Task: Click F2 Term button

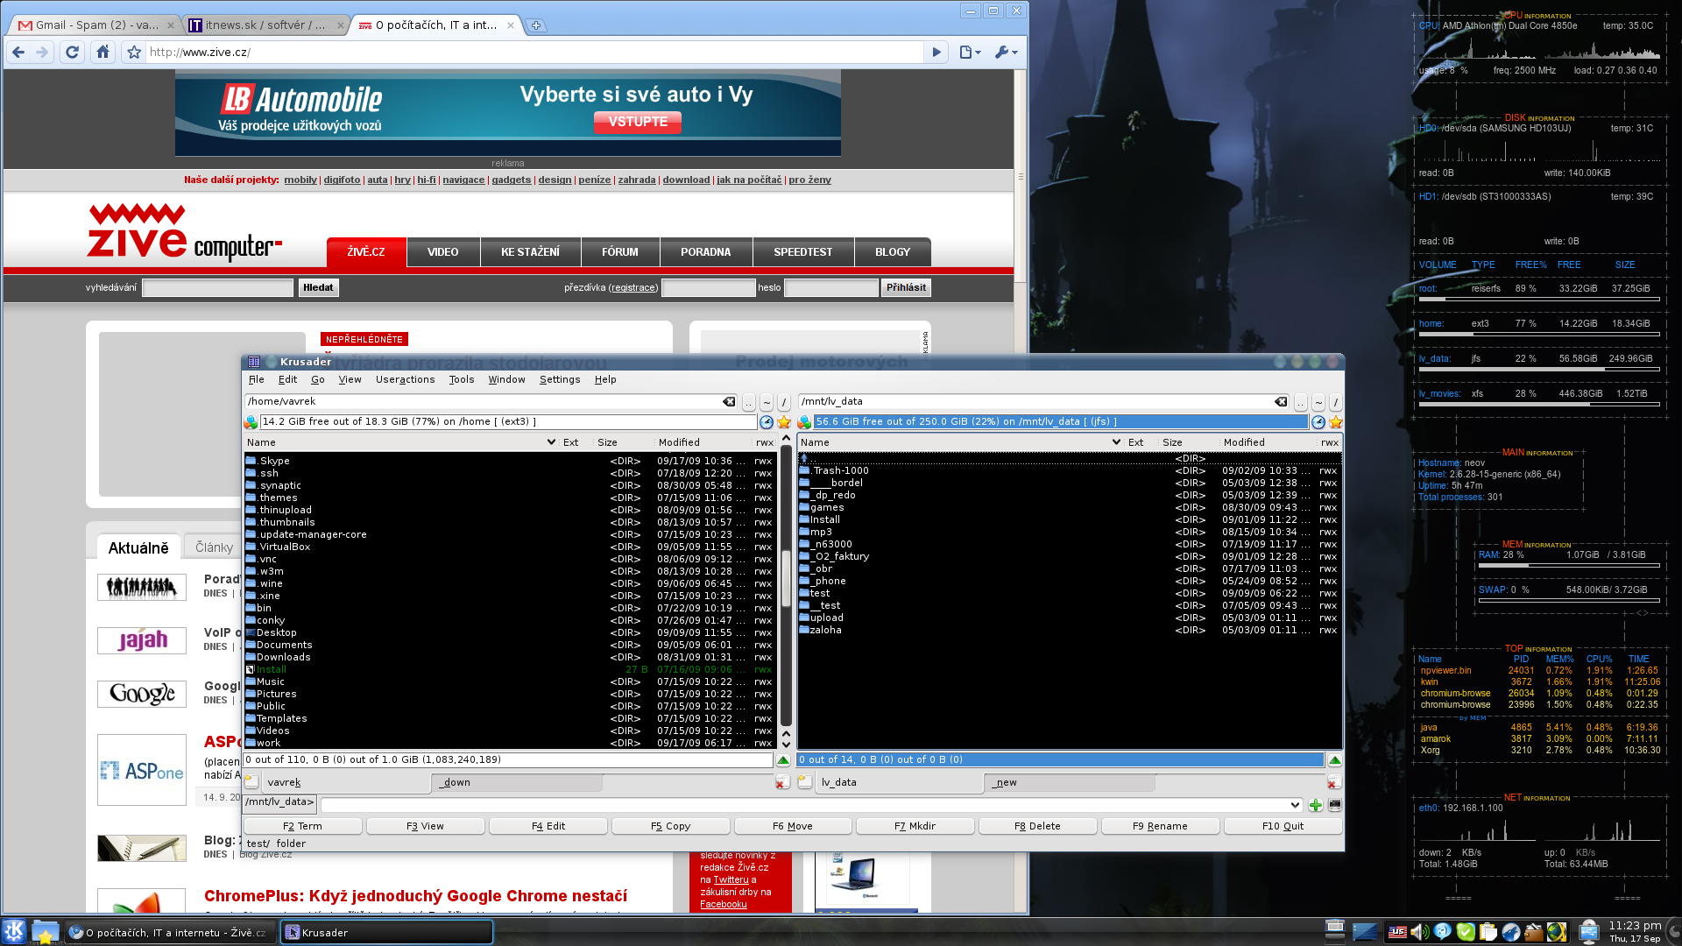Action: (303, 826)
